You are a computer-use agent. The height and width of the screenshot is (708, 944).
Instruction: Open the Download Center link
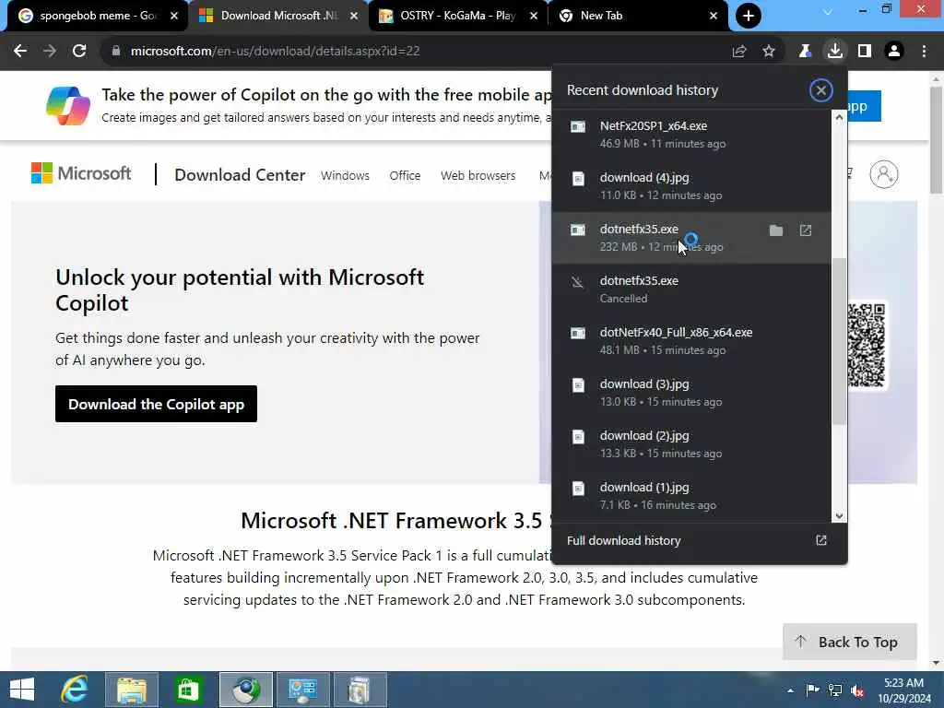coord(240,175)
